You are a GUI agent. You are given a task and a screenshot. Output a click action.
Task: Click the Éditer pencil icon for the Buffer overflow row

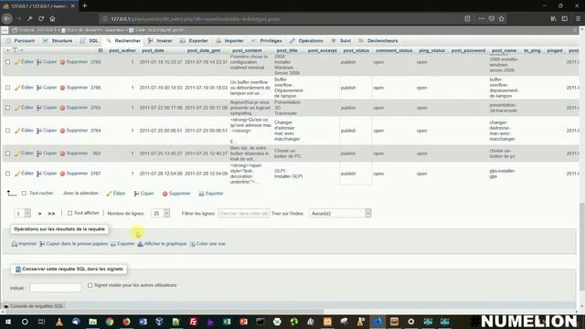click(17, 88)
